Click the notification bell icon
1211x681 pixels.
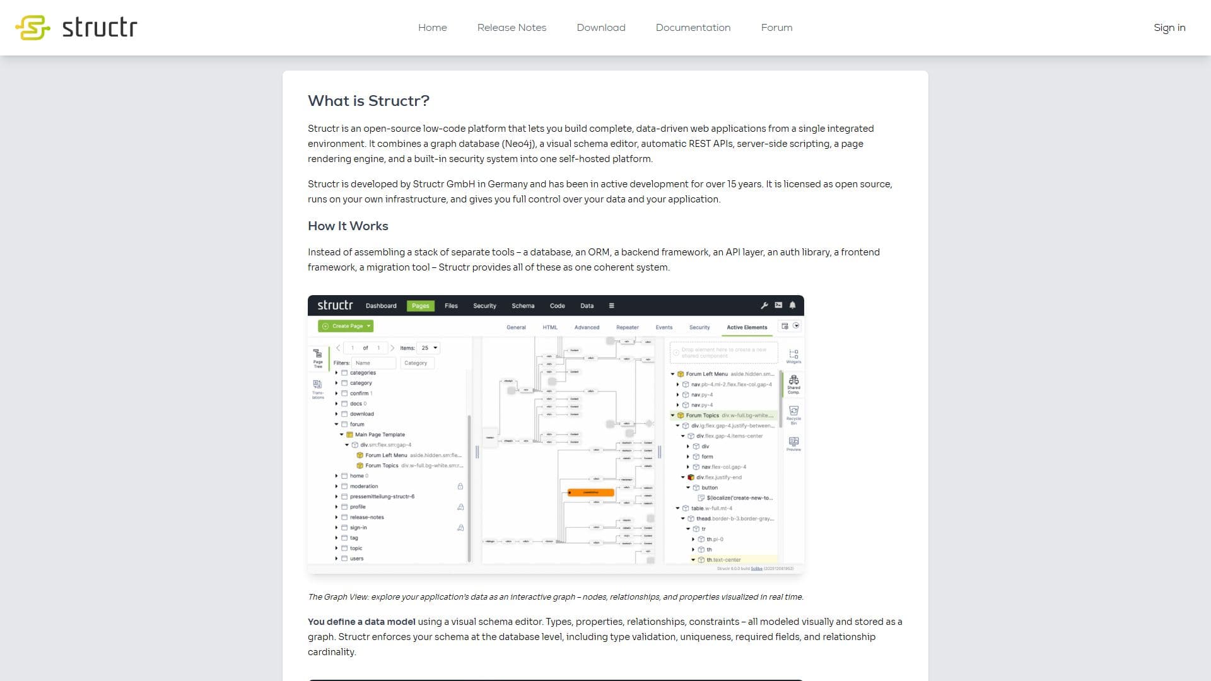click(x=793, y=305)
